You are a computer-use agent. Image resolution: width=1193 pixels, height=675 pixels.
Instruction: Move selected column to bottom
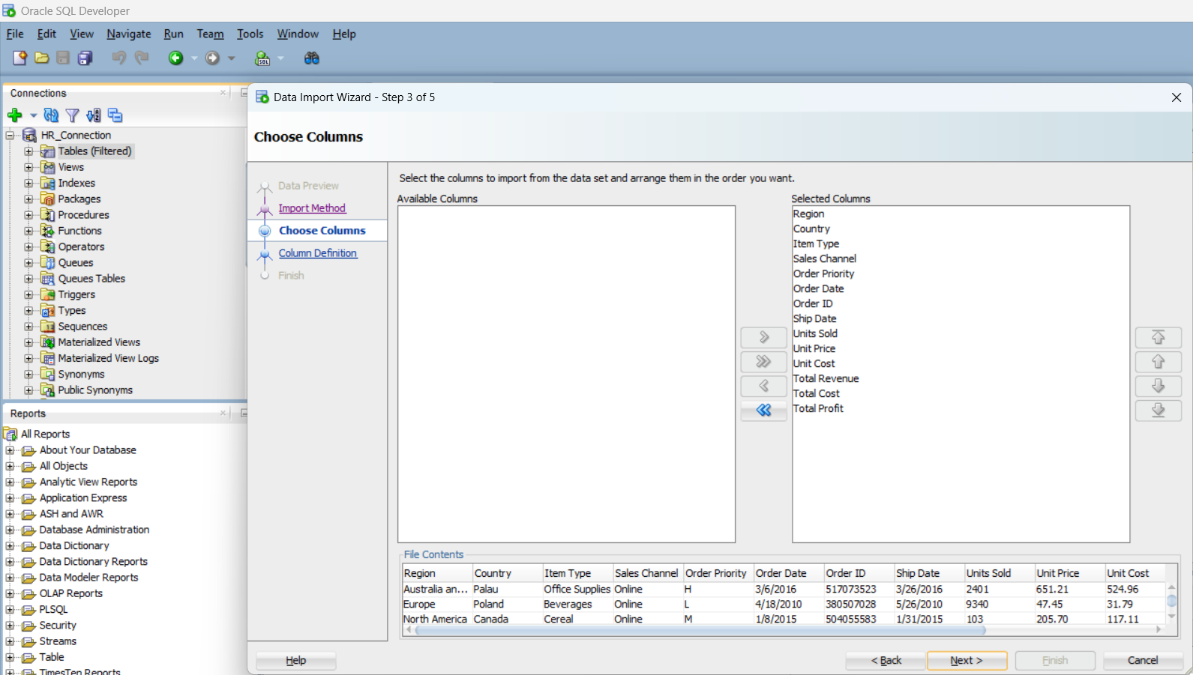pyautogui.click(x=1158, y=411)
